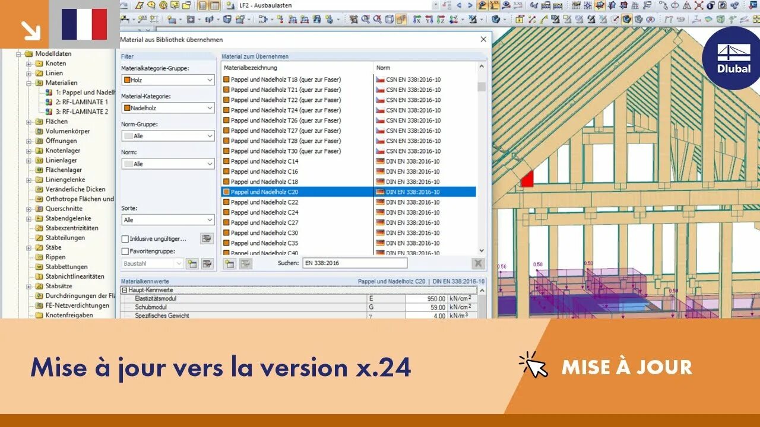
Task: Select Pappel und Nadelholz C24 row
Action: pyautogui.click(x=349, y=212)
